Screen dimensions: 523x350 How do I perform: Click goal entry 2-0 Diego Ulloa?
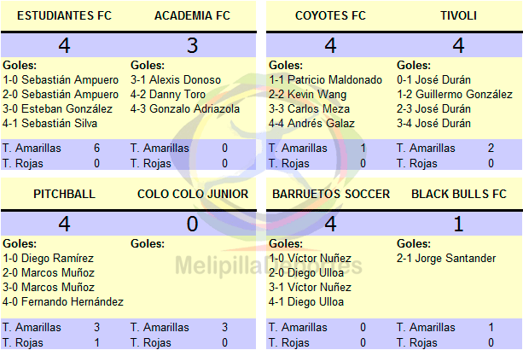click(x=306, y=273)
